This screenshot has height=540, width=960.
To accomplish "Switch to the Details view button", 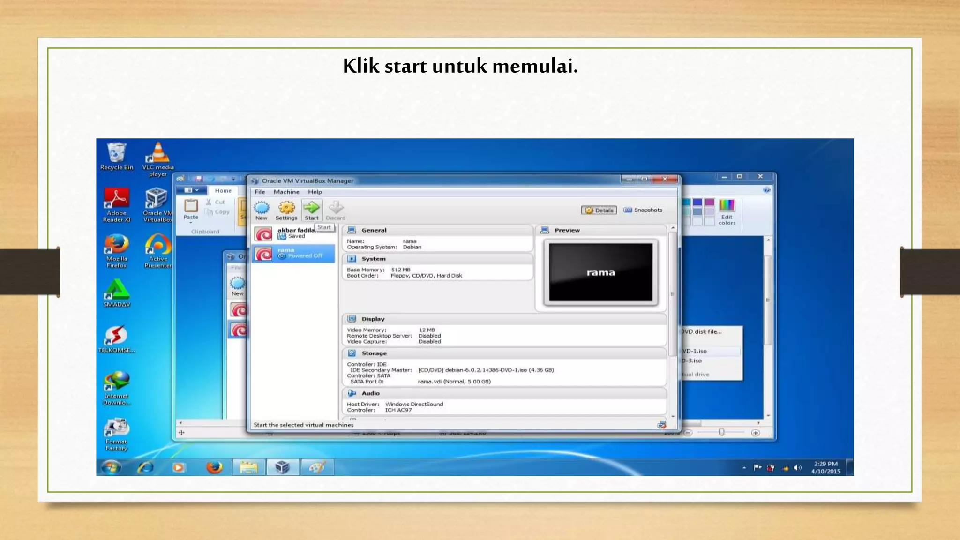I will [599, 210].
